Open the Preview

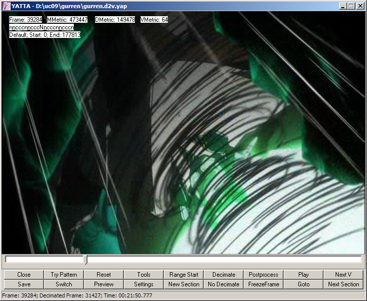[x=104, y=284]
